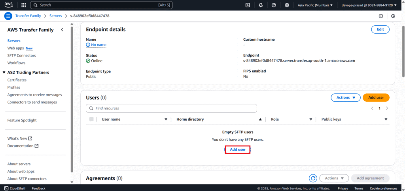The height and width of the screenshot is (191, 405).
Task: Focus the Find resources search field
Action: tap(171, 108)
